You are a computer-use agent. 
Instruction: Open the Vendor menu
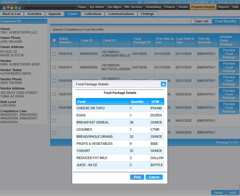pyautogui.click(x=183, y=7)
